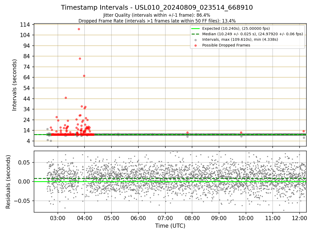The height and width of the screenshot is (235, 314).
Task: Click the red dropped-frame point near 65 seconds
Action: click(x=84, y=76)
